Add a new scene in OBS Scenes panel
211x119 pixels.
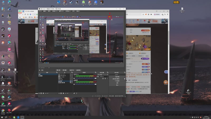39,93
